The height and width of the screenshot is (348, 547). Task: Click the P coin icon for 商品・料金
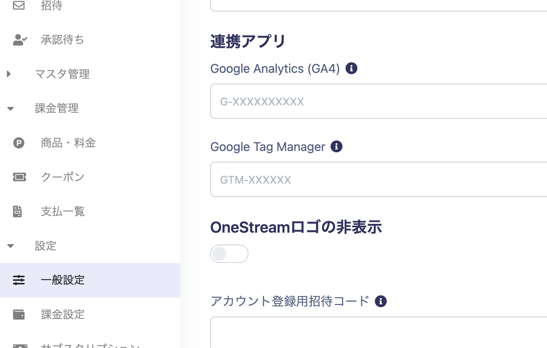[x=19, y=143]
